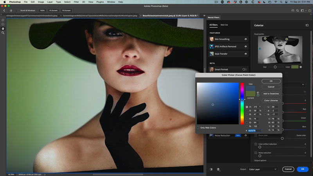
Task: Select the H hue radio button
Action: pos(247,107)
